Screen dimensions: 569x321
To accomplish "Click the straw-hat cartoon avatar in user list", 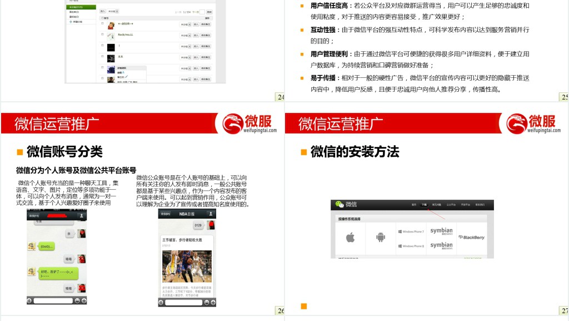I will click(x=111, y=26).
